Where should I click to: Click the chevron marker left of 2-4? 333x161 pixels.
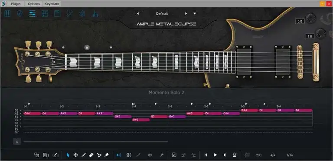(264, 104)
